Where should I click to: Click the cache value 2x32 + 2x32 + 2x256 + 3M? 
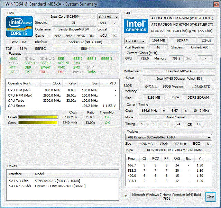click(74, 36)
